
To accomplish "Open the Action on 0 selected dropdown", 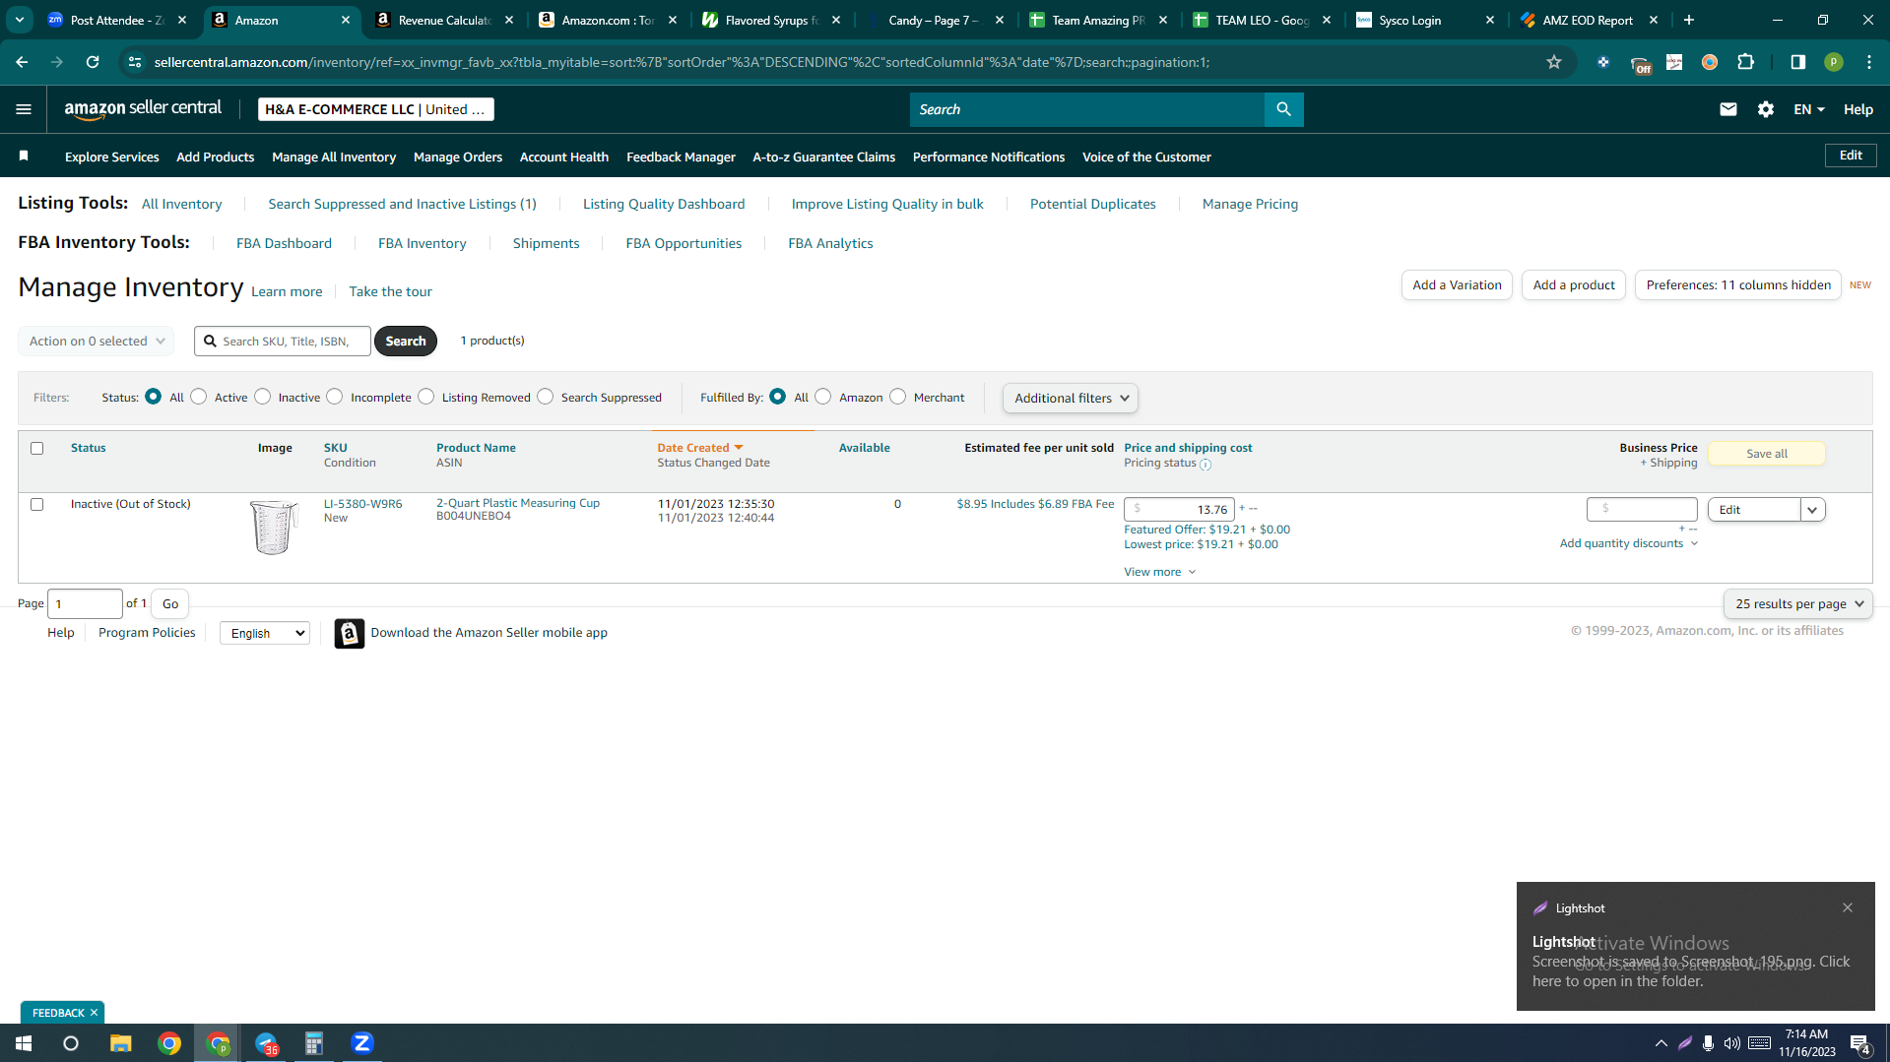I will [x=97, y=341].
